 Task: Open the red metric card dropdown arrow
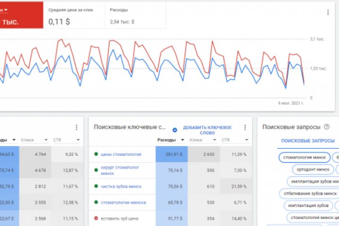[6, 10]
